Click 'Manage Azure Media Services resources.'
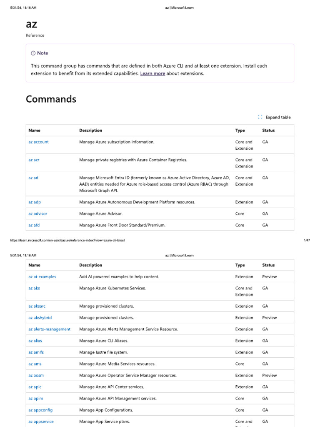Image resolution: width=320 pixels, height=427 pixels. tap(117, 364)
